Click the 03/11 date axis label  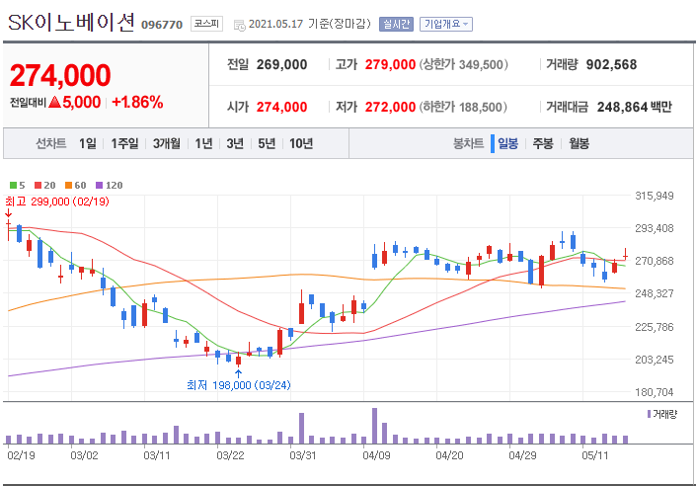pos(157,455)
